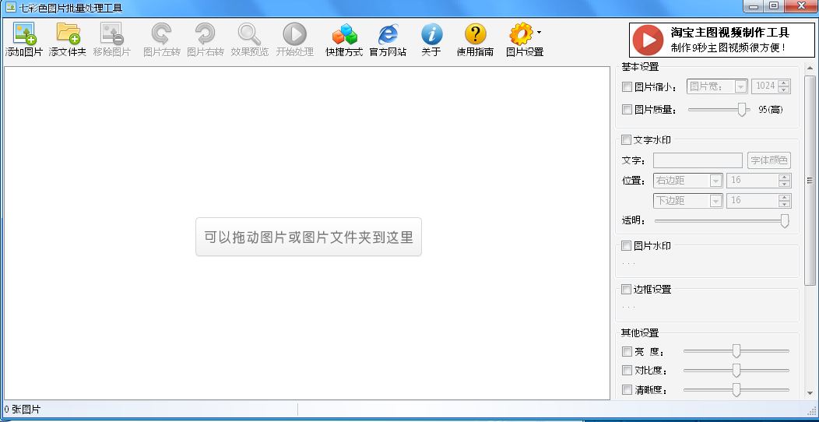819x422 pixels.
Task: Open 使用指南 help question icon
Action: [x=476, y=34]
